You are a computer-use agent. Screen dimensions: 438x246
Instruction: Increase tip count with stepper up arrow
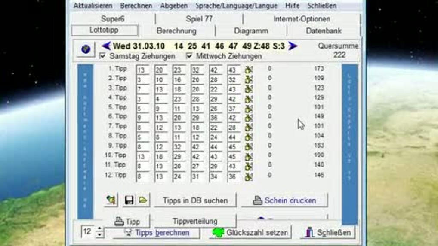[x=100, y=229]
